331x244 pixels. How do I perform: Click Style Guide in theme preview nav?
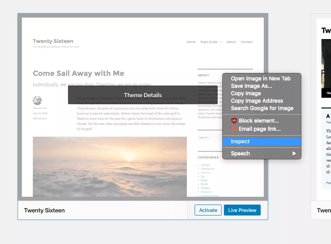pos(209,42)
